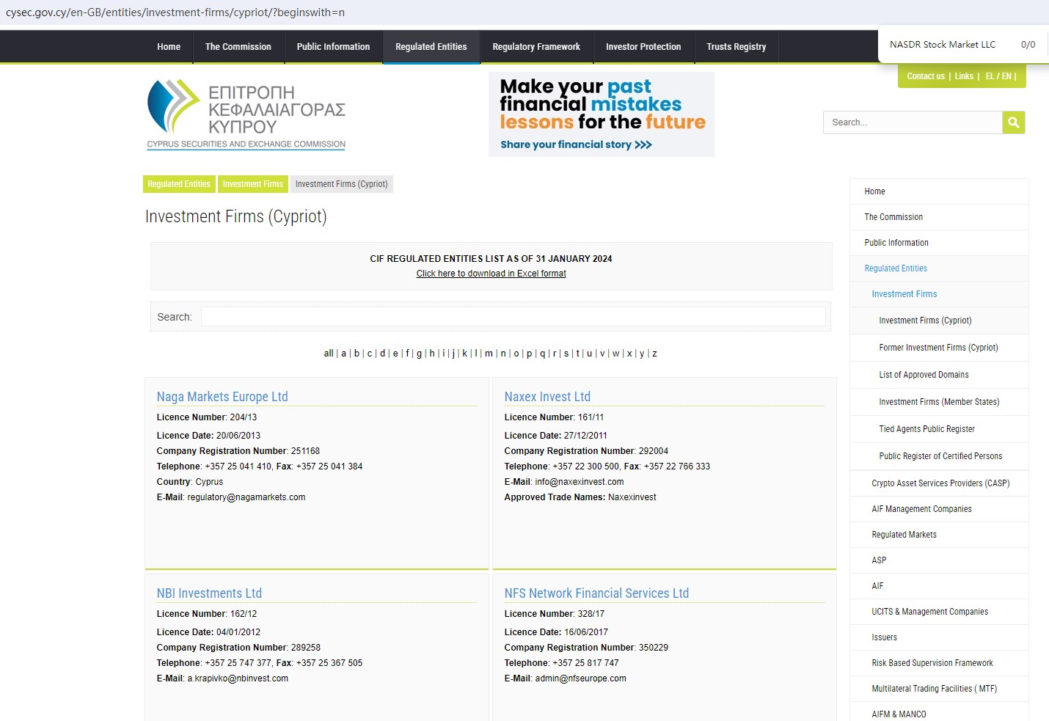Open Former Investment Firms (Cypriot) sidebar item

pos(939,348)
